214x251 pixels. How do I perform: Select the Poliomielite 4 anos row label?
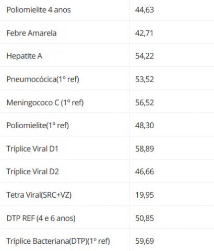coord(39,10)
